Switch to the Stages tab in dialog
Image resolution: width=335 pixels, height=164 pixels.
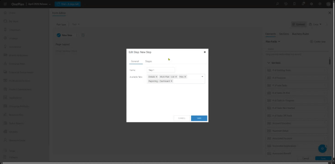[149, 61]
